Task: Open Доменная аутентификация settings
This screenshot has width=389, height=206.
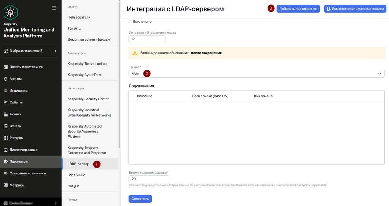Action: 90,40
